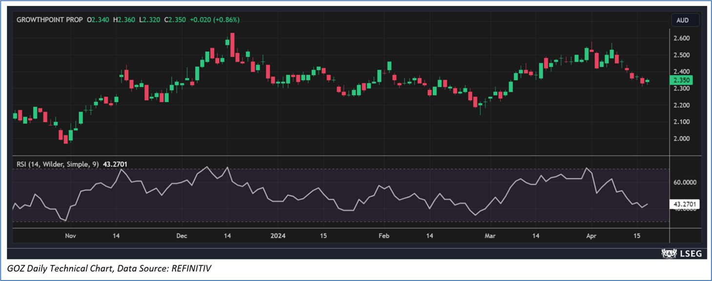The height and width of the screenshot is (281, 712).
Task: Click the RSI value label 43.2701 on axis
Action: coord(684,204)
